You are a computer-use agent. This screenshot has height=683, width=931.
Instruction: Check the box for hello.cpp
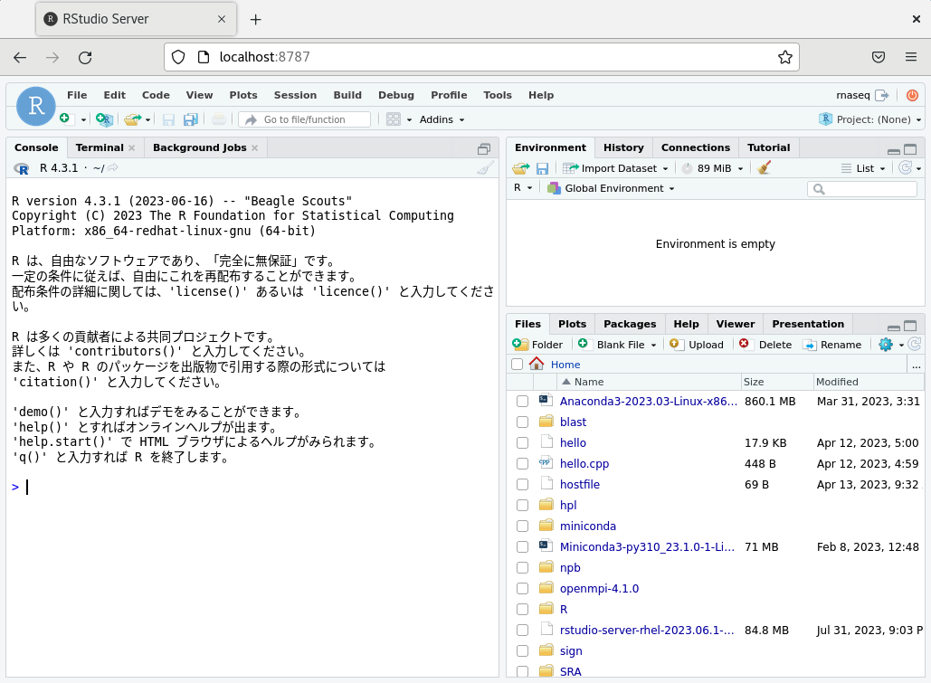(523, 464)
